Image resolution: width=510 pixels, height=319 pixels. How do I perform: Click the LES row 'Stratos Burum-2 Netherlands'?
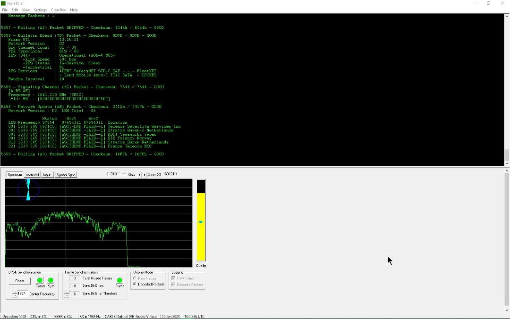coord(91,130)
